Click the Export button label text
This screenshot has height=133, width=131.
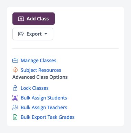pos(34,34)
